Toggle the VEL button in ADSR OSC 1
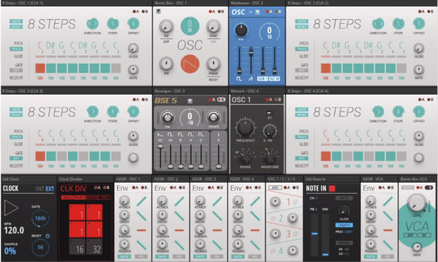The height and width of the screenshot is (262, 438). 141,257
